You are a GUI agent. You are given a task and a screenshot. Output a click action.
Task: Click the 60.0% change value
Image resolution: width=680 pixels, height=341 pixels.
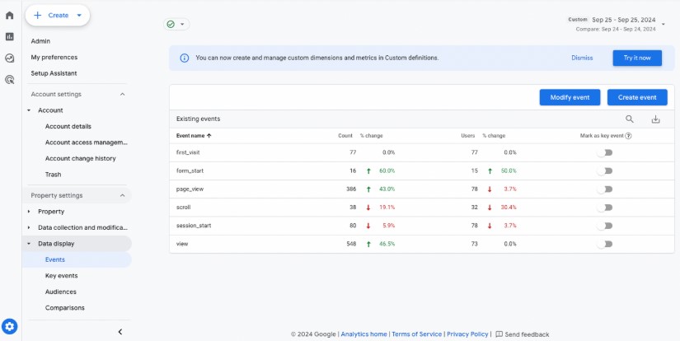tap(387, 170)
